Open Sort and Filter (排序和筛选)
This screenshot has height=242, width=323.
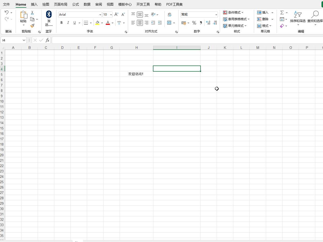click(298, 18)
